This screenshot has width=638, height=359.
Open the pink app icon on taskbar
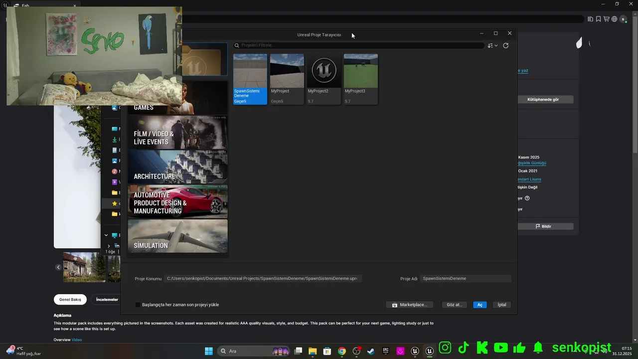[x=400, y=351]
